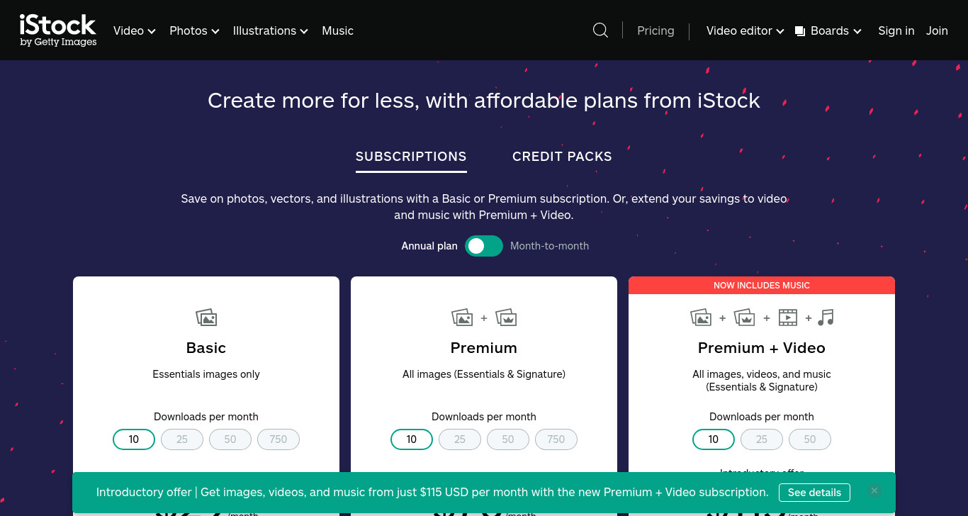Click the Boards stacked-squares icon

pos(800,31)
